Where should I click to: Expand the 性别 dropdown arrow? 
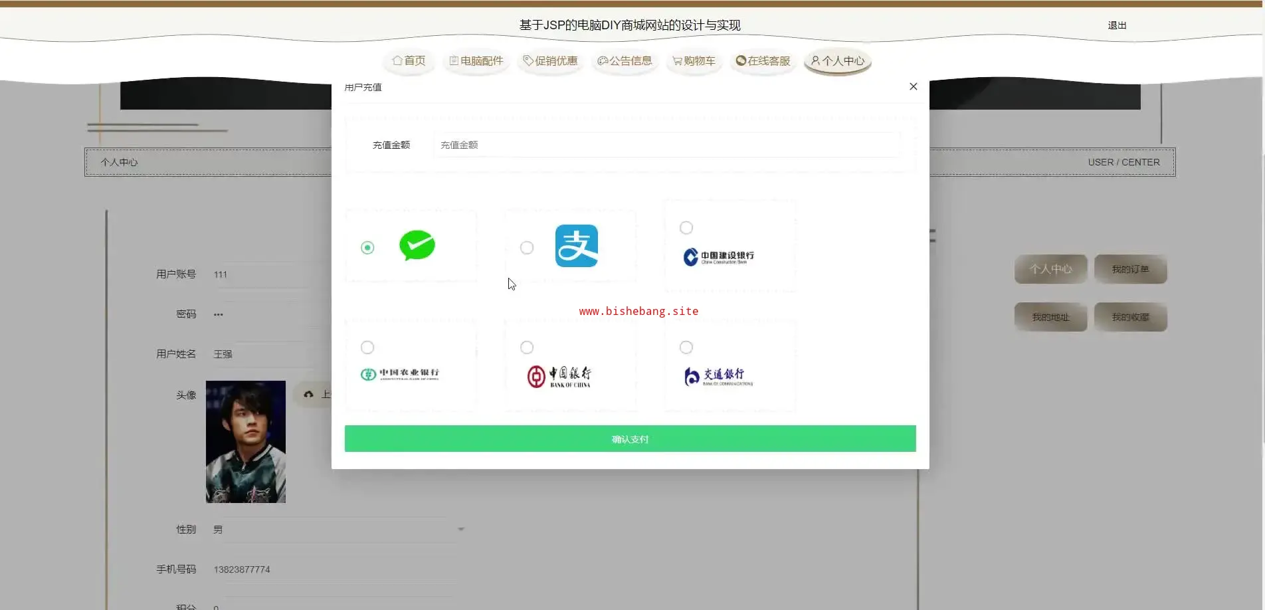point(461,530)
